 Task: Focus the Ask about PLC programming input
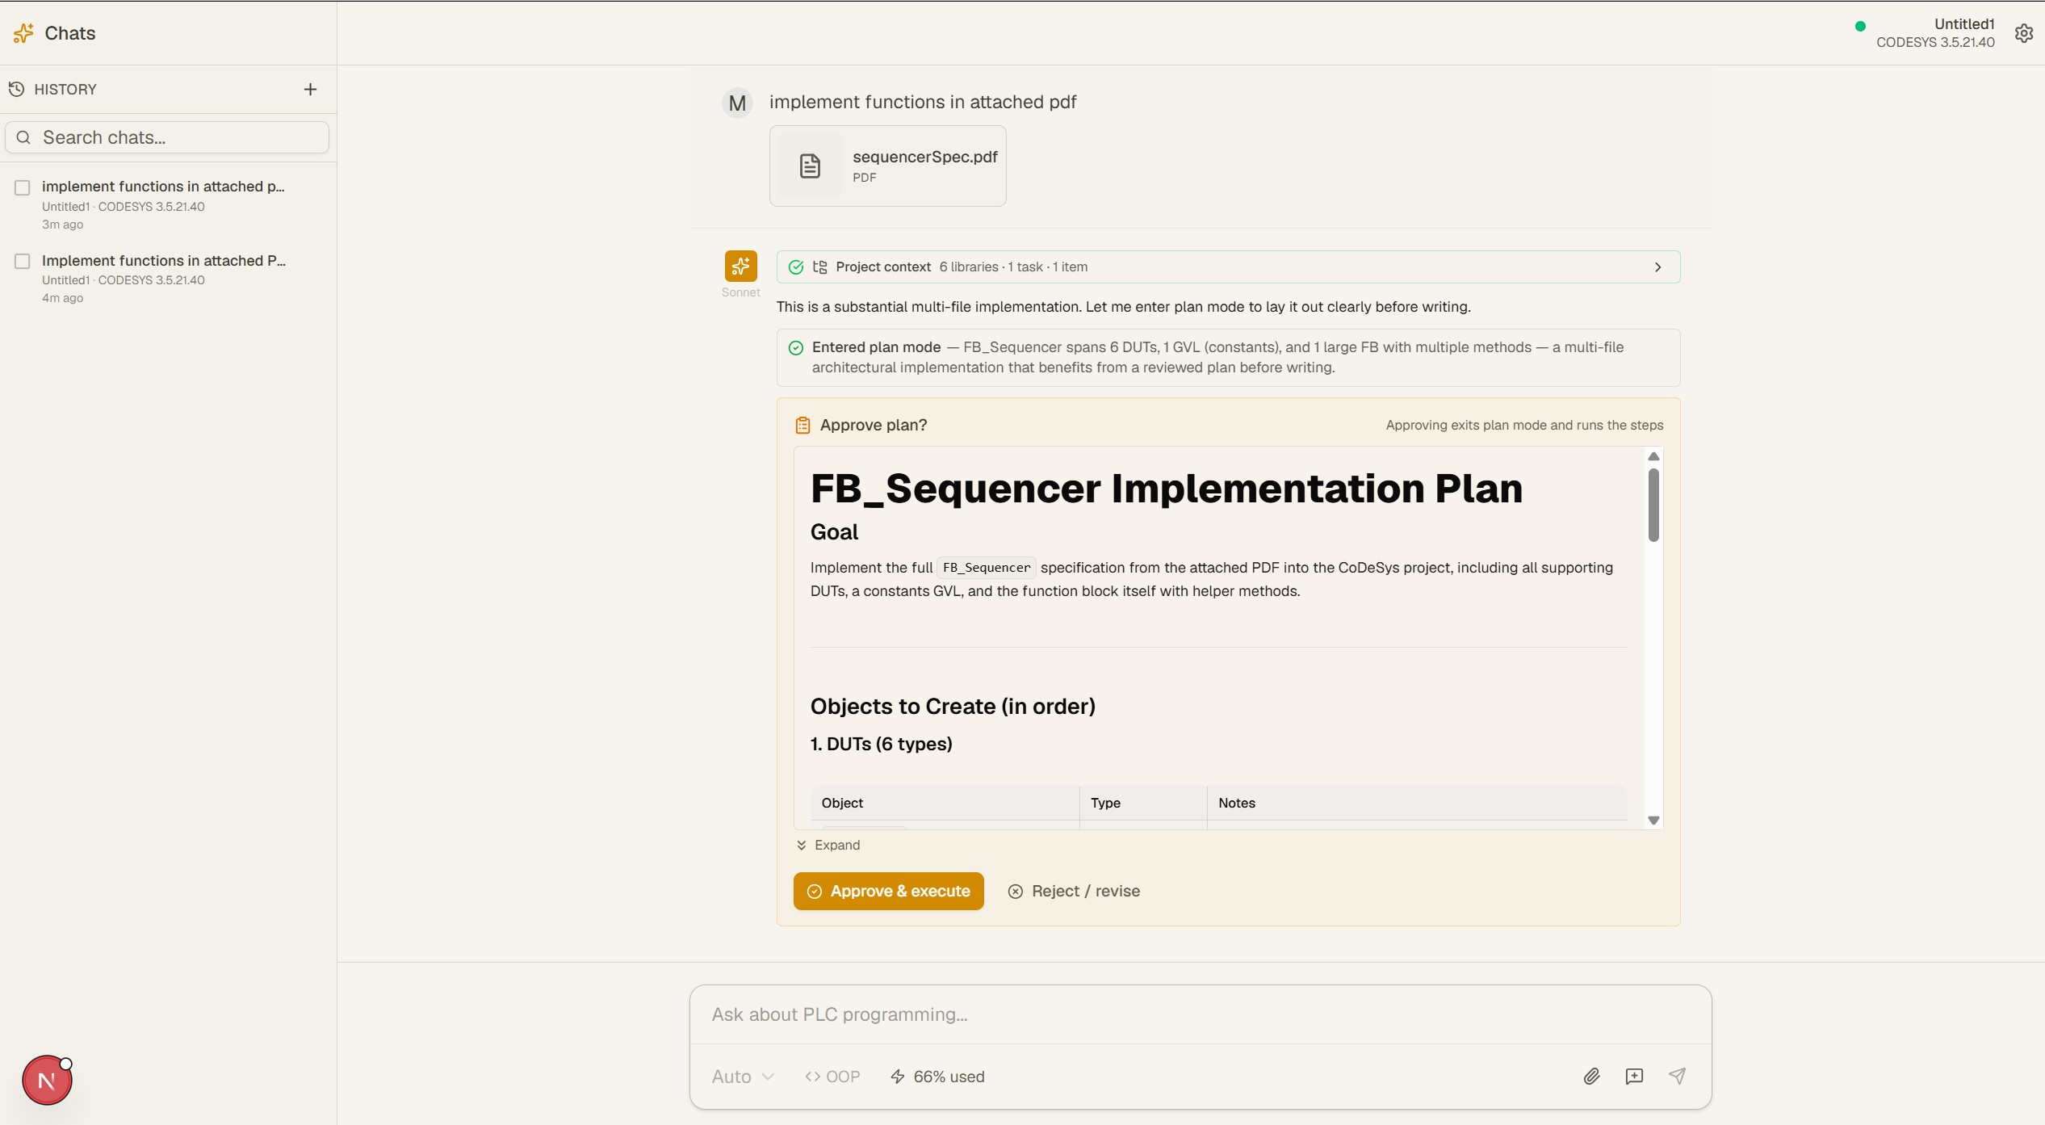[1200, 1014]
